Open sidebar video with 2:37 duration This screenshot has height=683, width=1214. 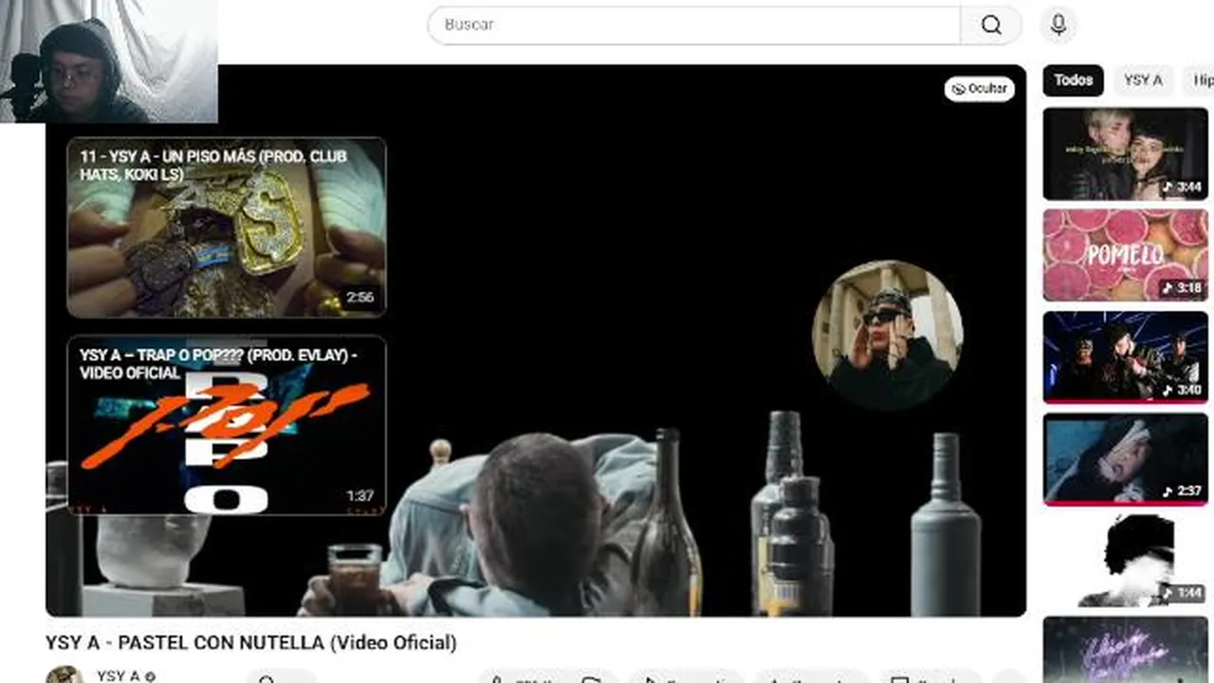[1126, 459]
